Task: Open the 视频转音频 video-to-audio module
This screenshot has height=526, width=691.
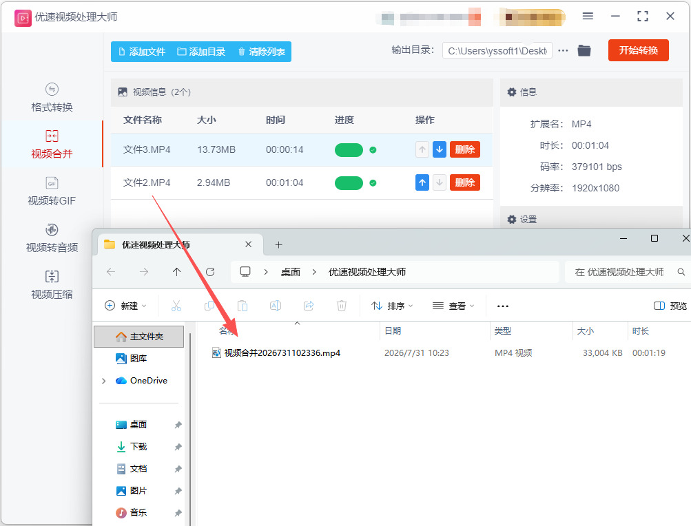Action: [52, 238]
